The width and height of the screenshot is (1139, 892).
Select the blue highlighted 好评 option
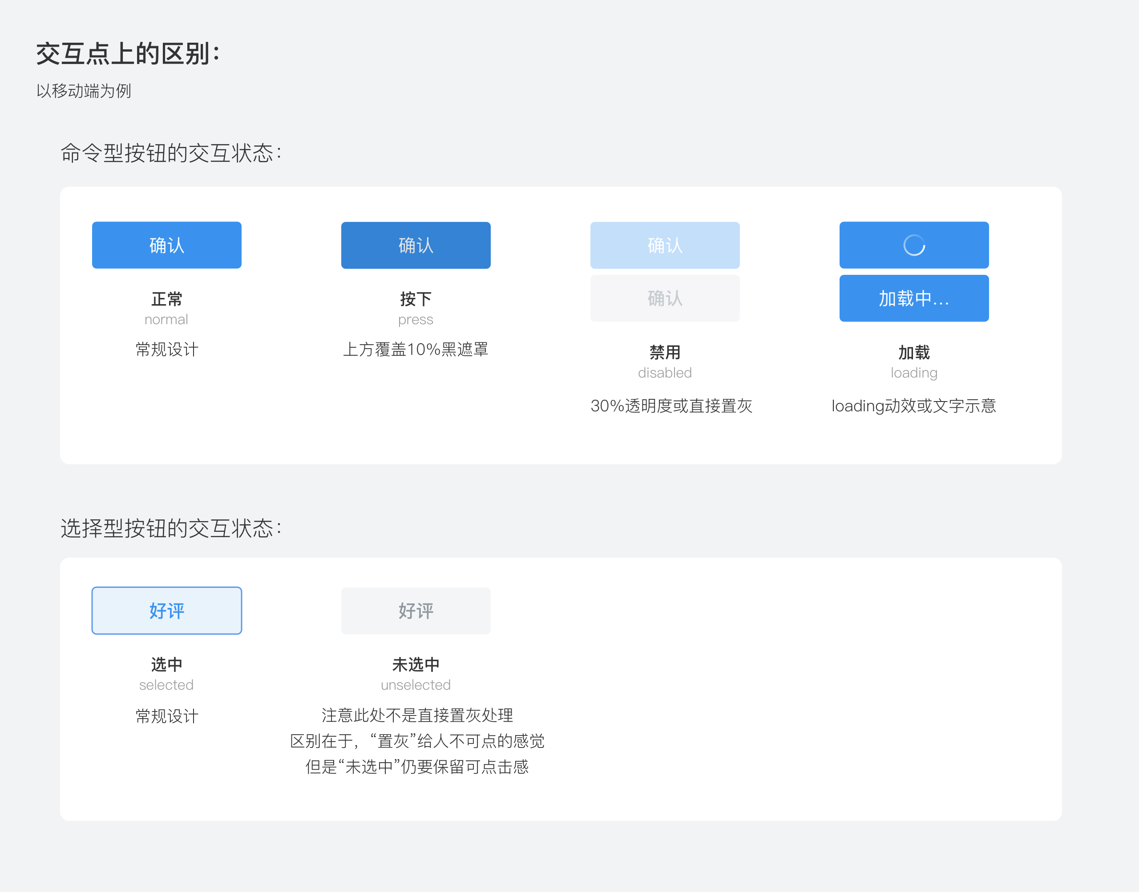167,611
